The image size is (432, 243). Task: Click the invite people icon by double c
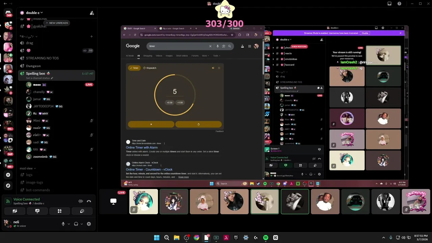[x=92, y=13]
